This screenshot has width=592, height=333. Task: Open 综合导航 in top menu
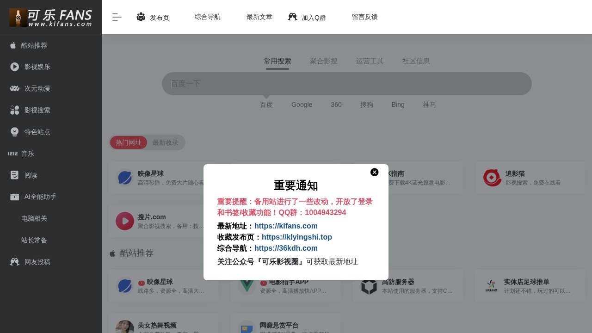(208, 17)
